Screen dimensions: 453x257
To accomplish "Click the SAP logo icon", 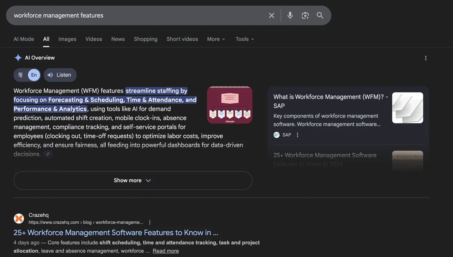I will [276, 135].
